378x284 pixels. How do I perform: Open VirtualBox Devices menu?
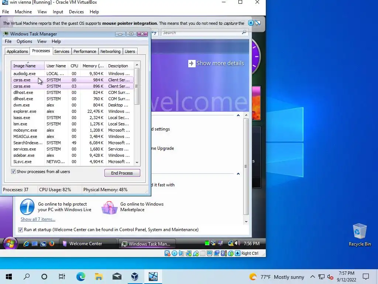(x=76, y=11)
